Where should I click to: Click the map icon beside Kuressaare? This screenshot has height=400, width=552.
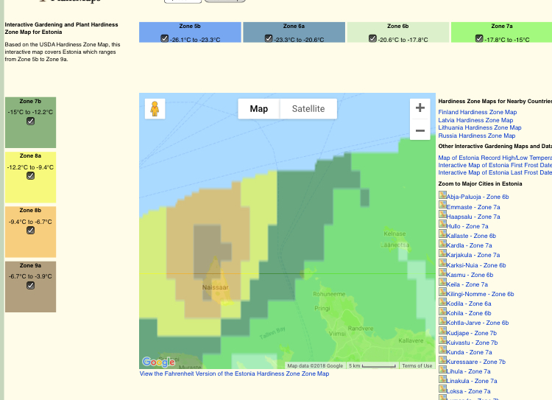[x=442, y=361]
